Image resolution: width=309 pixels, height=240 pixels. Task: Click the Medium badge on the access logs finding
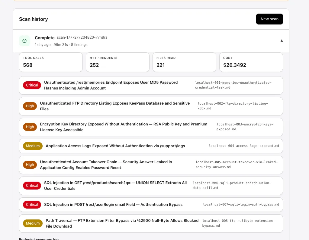33,146
